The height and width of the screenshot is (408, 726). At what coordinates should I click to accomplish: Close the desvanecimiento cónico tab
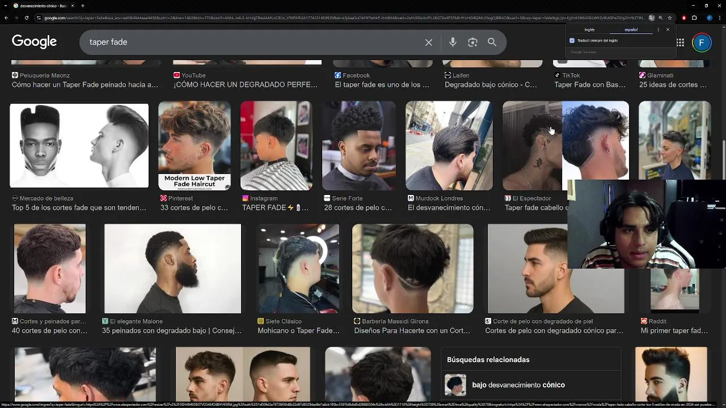71,6
